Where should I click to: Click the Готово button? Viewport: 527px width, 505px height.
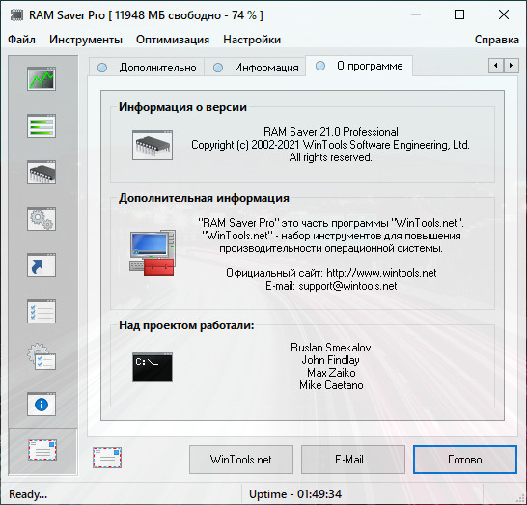click(x=465, y=460)
